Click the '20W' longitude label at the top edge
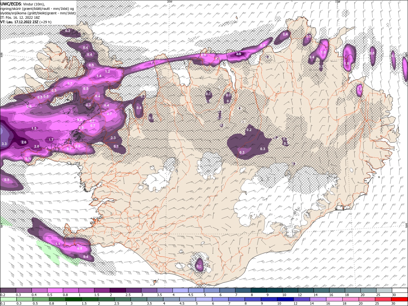Viewport: 408px width, 306px height. coord(170,2)
